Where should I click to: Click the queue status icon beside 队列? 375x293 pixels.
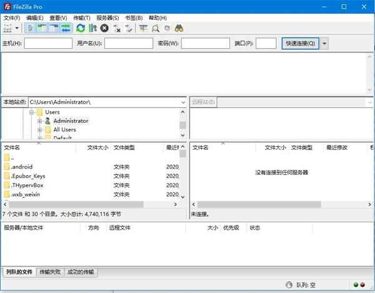point(289,285)
